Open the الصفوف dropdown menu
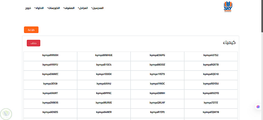 (x=69, y=8)
